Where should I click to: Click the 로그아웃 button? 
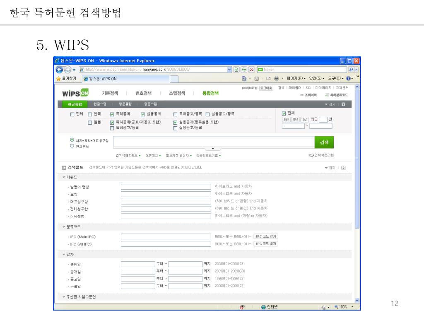click(x=266, y=88)
